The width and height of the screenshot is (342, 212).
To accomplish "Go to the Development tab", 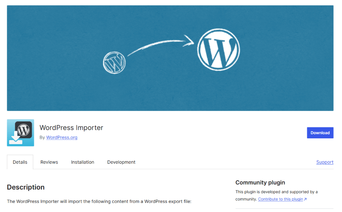I will (121, 162).
